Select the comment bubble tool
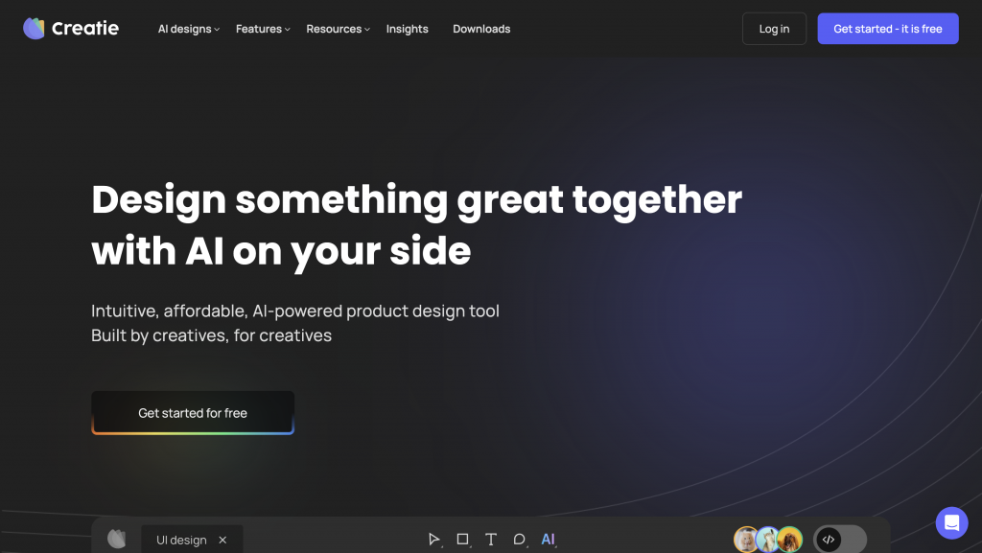982x553 pixels. pos(519,540)
